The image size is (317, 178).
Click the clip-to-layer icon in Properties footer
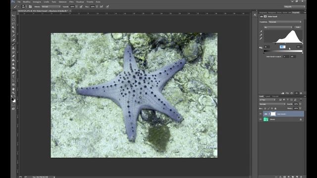pyautogui.click(x=283, y=93)
